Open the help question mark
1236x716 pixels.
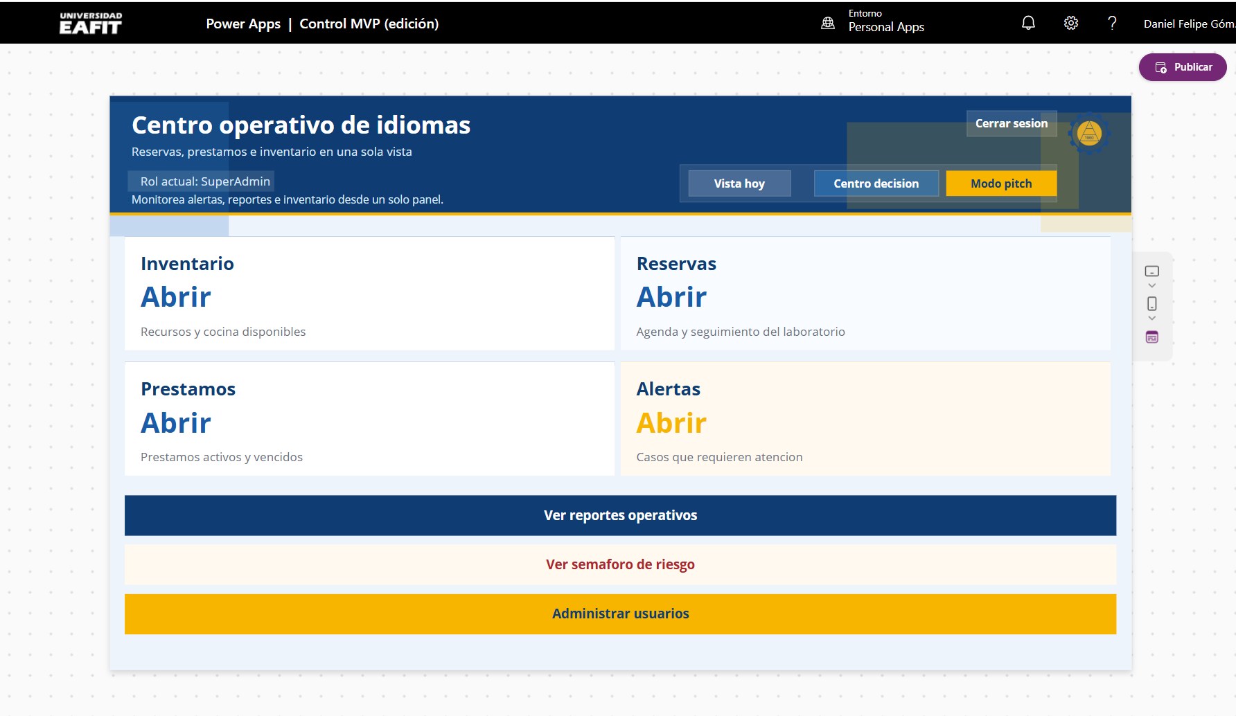click(1112, 23)
